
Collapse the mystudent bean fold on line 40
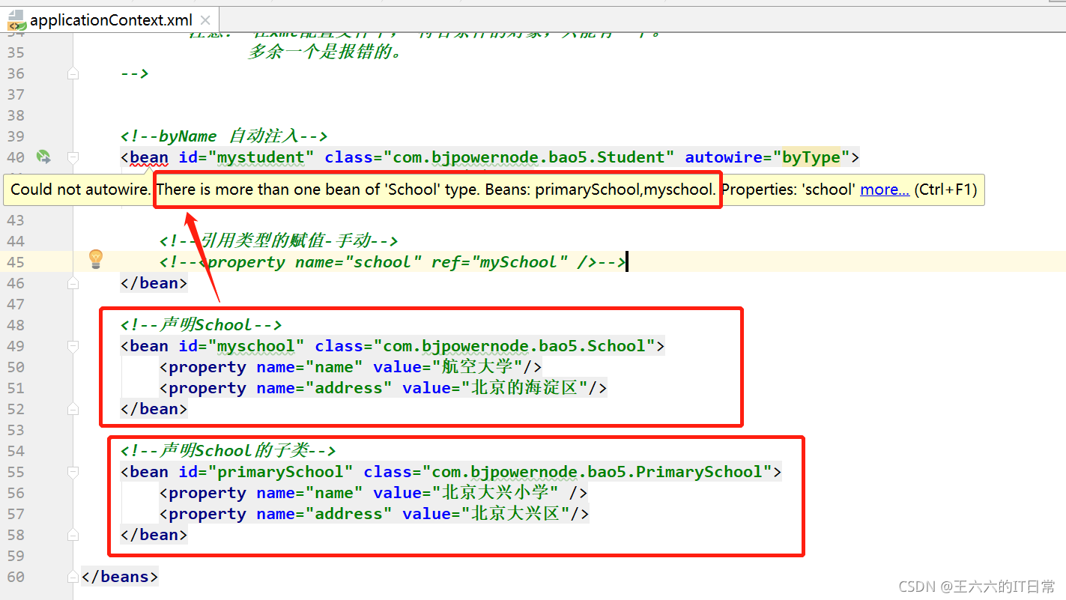[x=73, y=157]
